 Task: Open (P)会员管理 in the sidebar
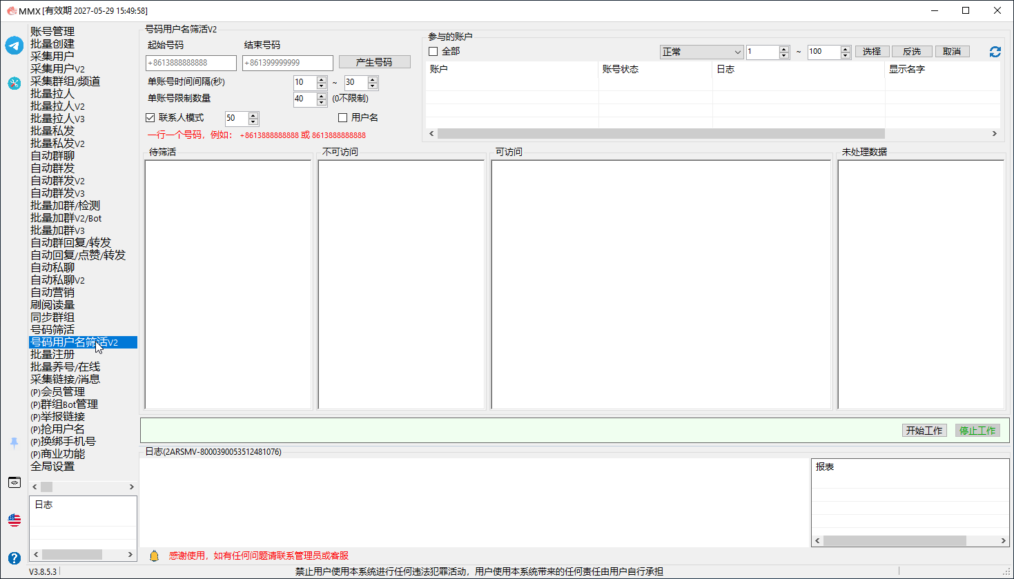coord(58,392)
